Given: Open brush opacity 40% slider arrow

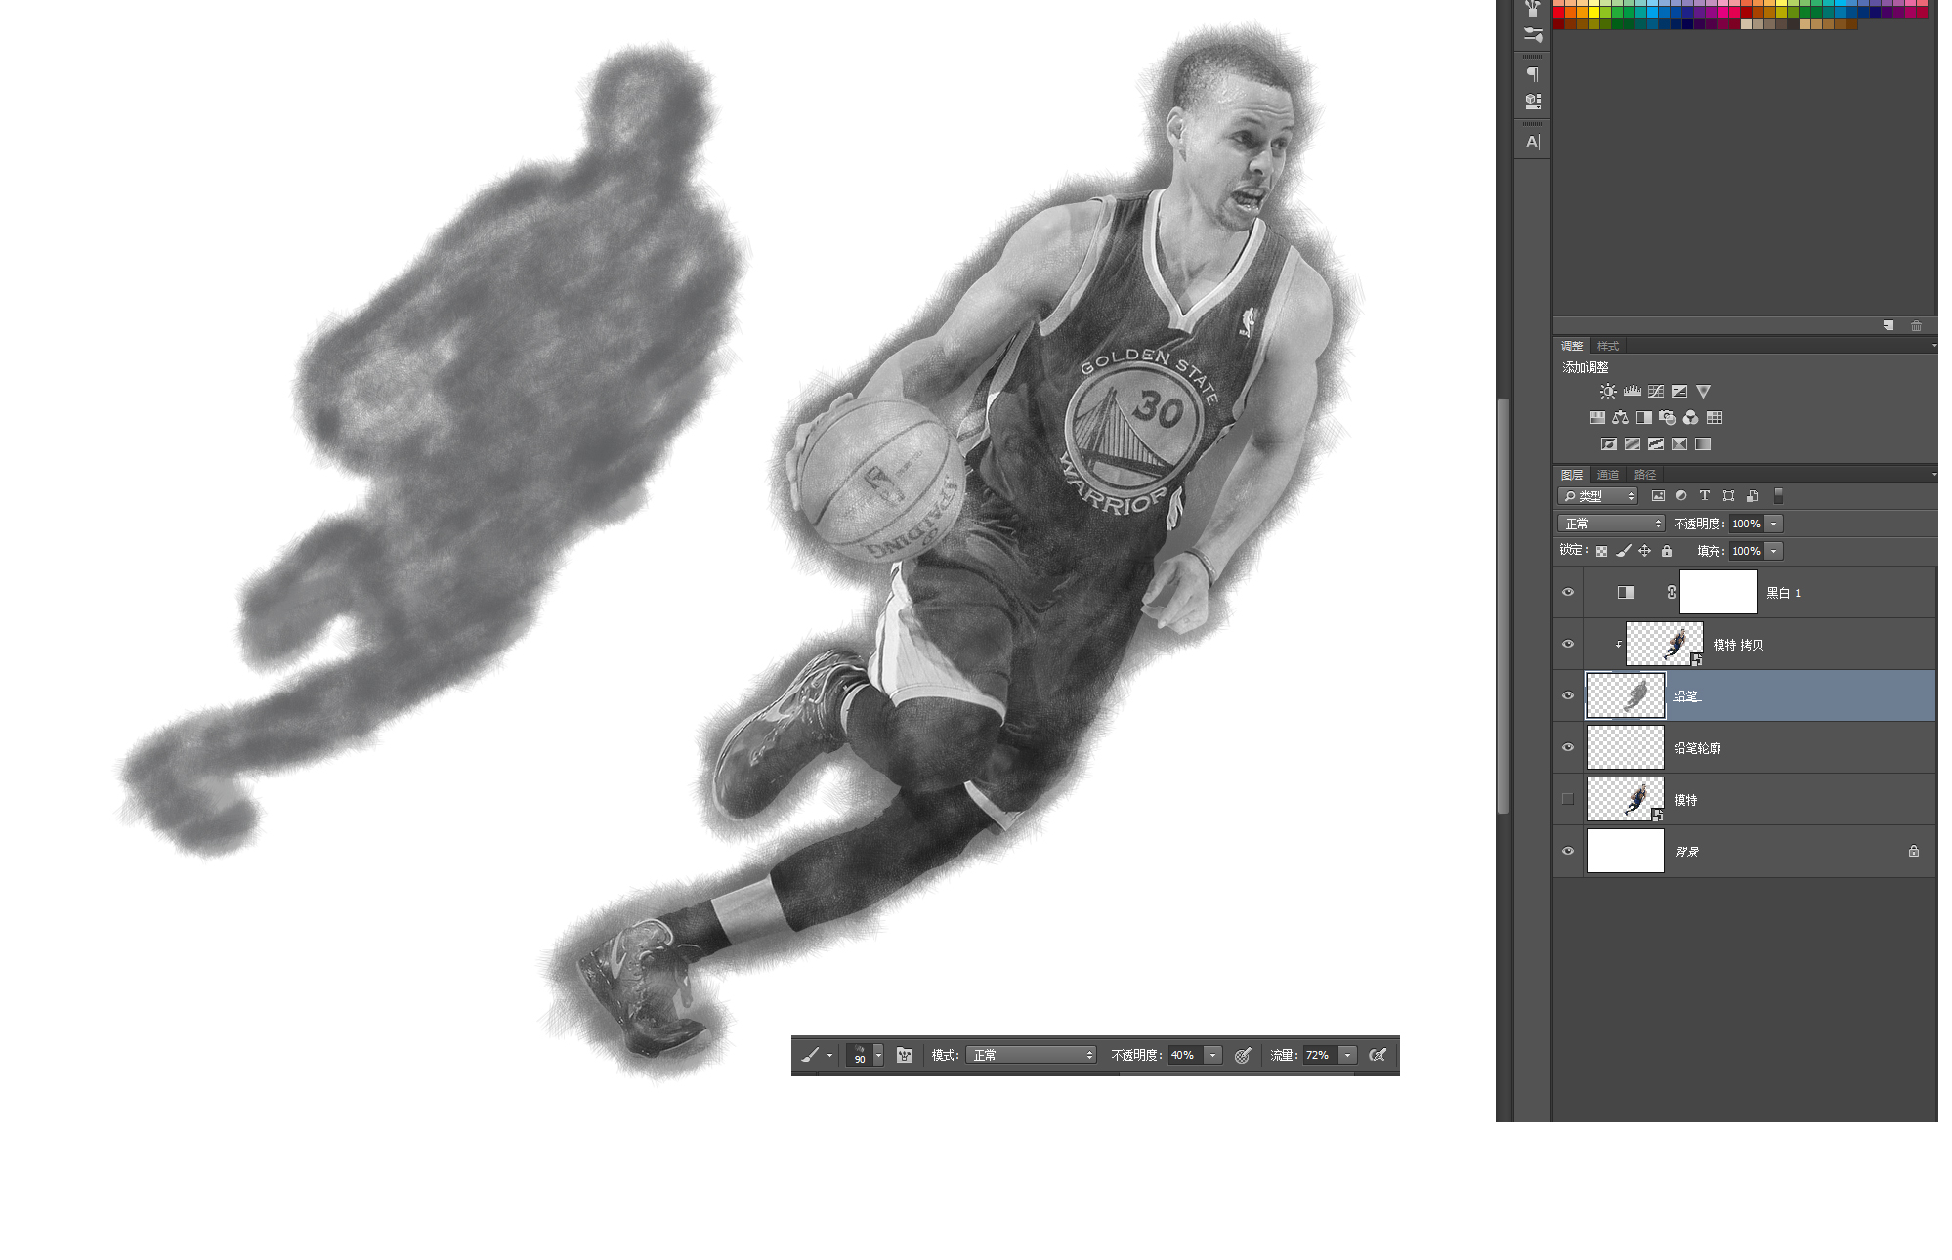Looking at the screenshot, I should [x=1213, y=1056].
